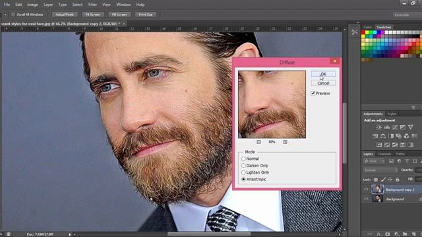Pick the pure red swatch
The width and height of the screenshot is (422, 237).
click(363, 32)
